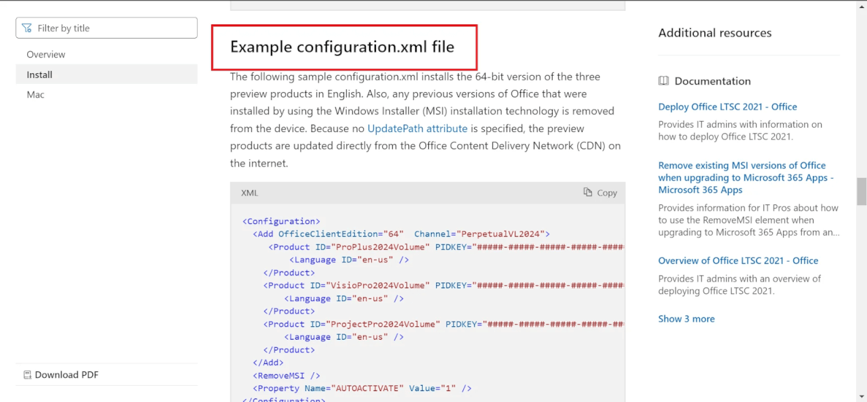Open the Remove existing MSI versions of Office article

742,177
